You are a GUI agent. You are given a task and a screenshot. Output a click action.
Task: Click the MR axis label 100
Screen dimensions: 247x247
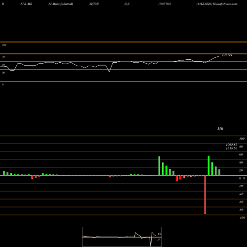pyautogui.click(x=242, y=139)
